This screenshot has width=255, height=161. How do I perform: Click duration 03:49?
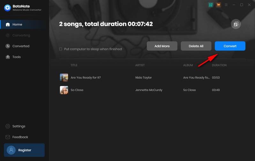click(216, 90)
